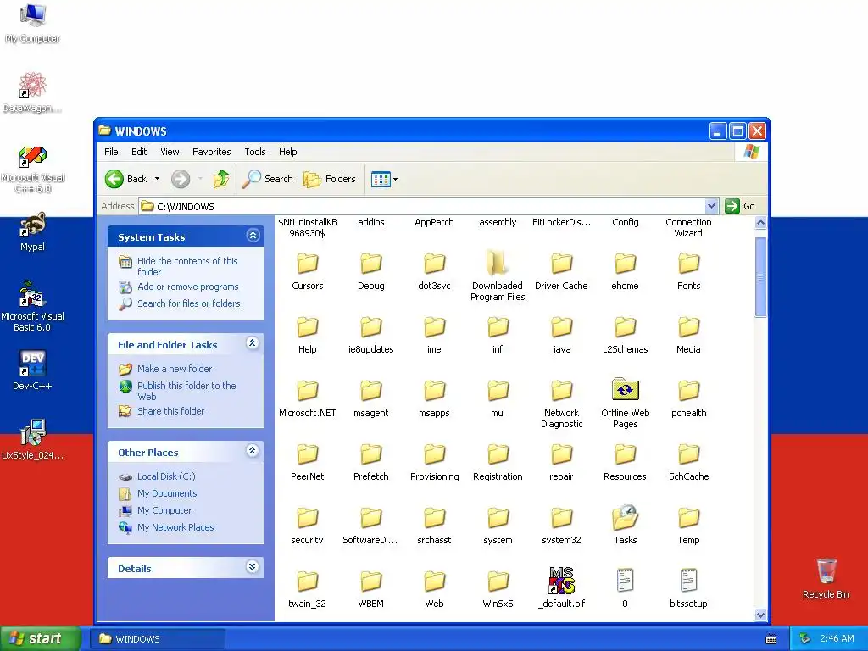Click Hide the contents of this folder

187,266
